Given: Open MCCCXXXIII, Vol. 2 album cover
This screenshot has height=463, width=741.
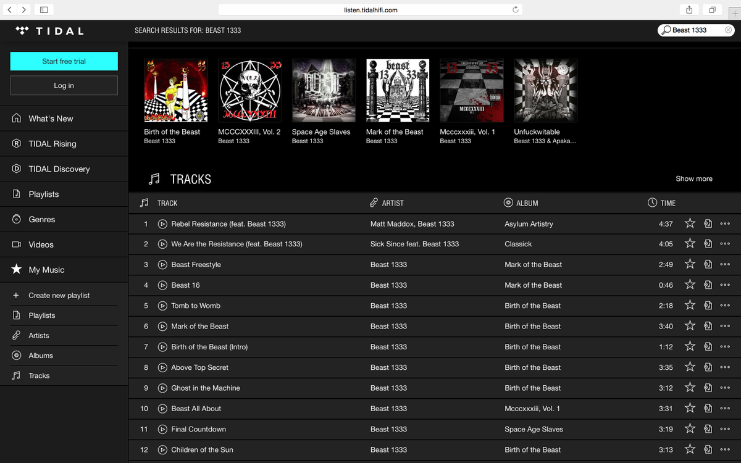Looking at the screenshot, I should point(250,91).
